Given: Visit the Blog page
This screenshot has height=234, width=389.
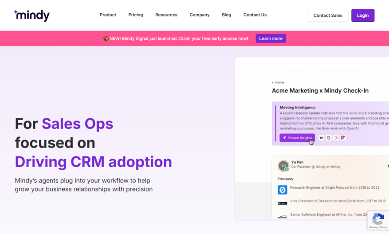Looking at the screenshot, I should 226,15.
